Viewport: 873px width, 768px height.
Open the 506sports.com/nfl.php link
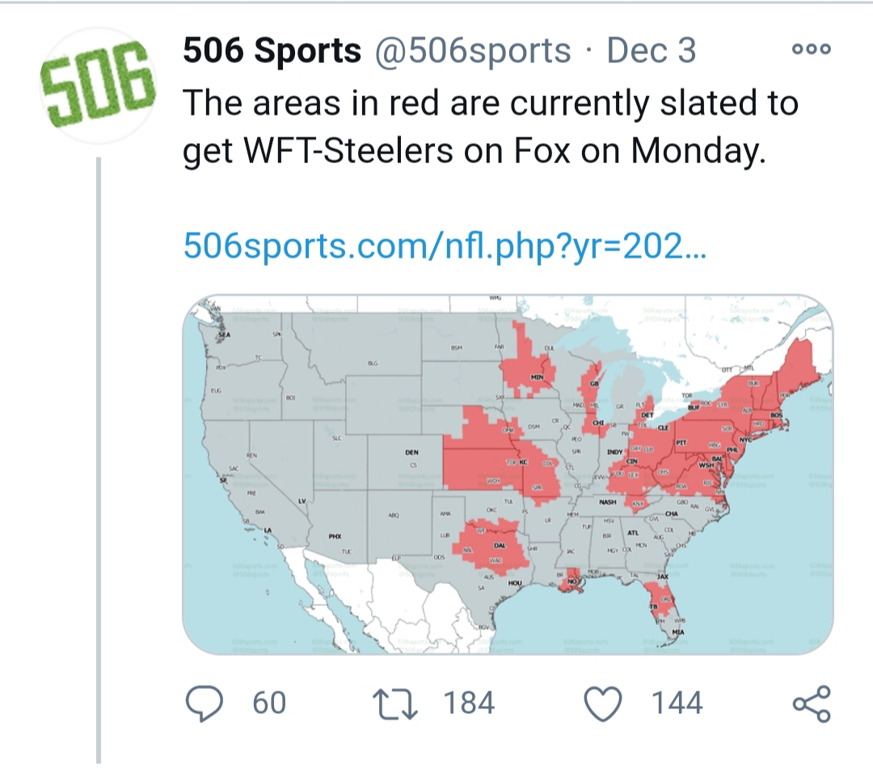coord(445,246)
